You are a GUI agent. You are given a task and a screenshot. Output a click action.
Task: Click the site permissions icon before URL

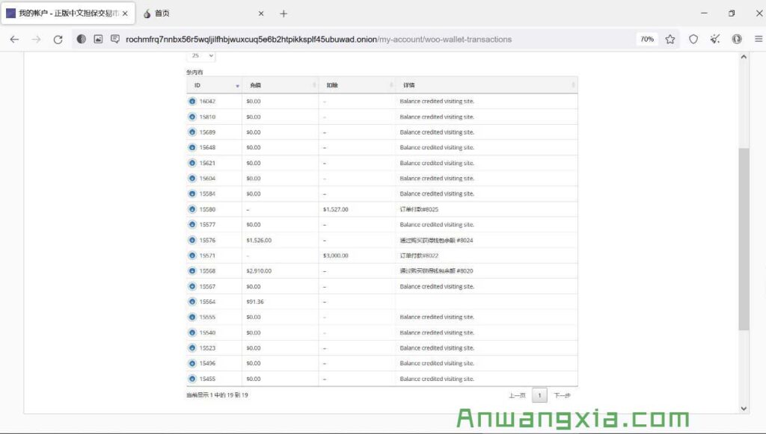click(114, 39)
